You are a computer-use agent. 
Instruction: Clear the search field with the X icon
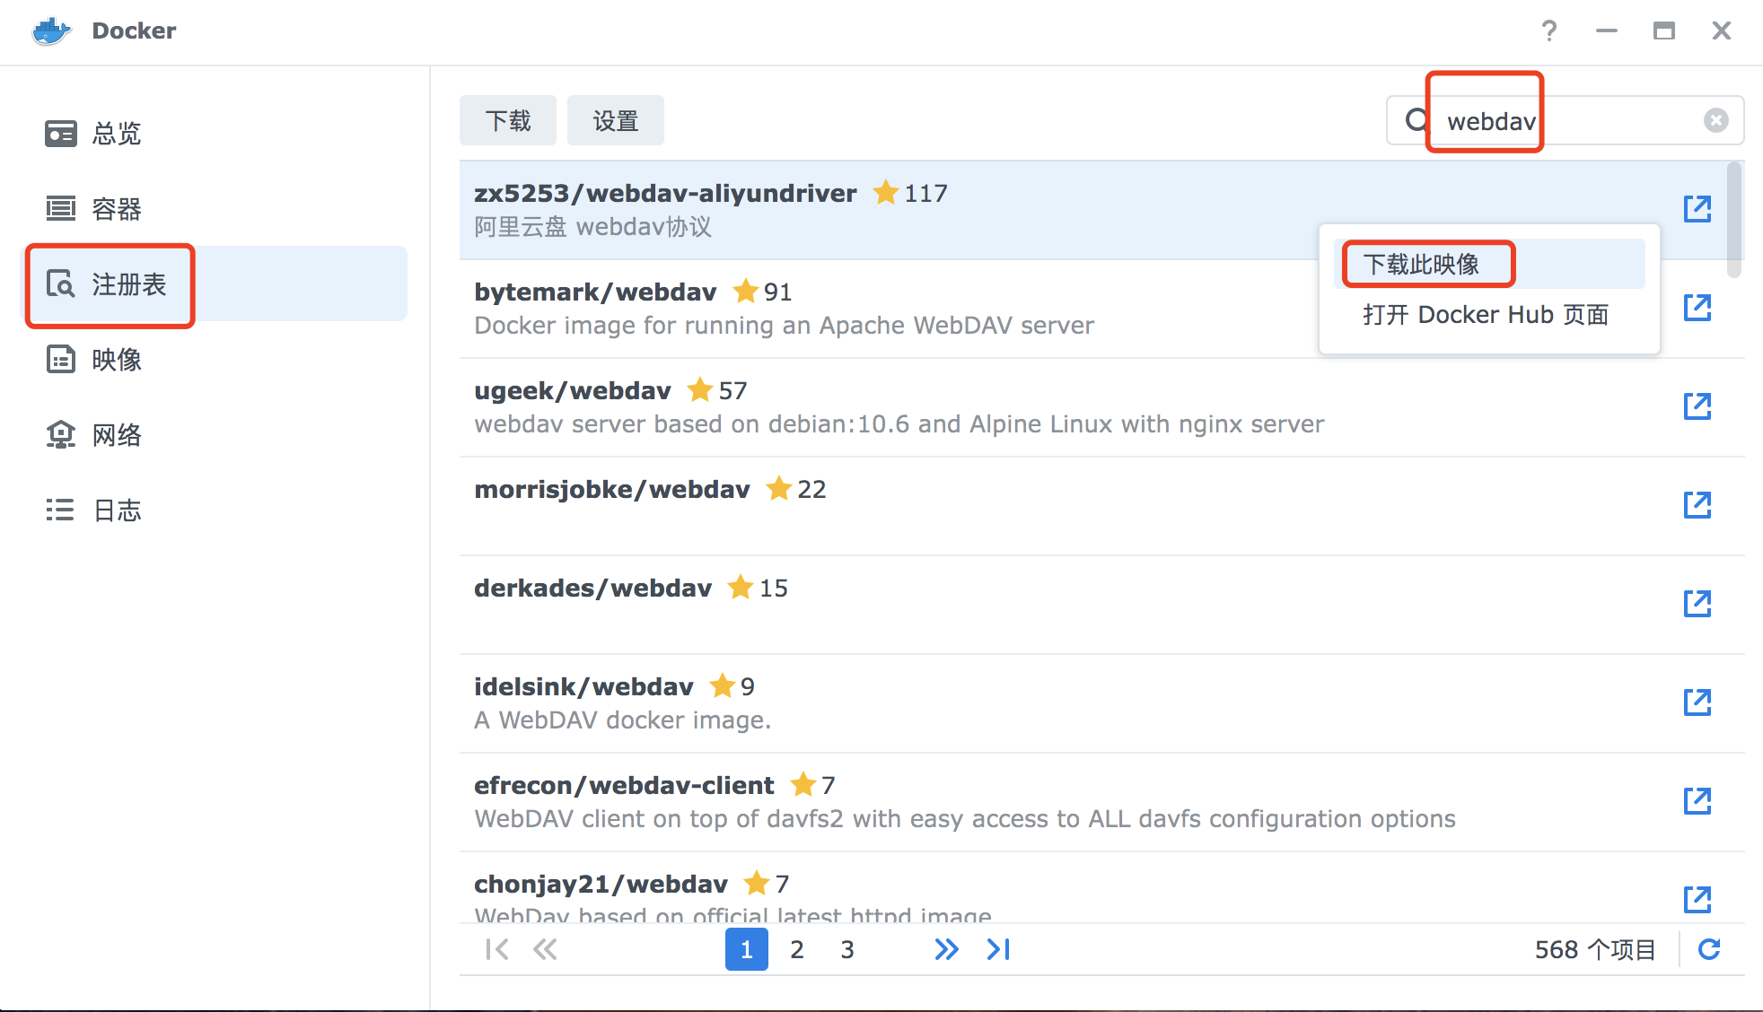(1716, 120)
